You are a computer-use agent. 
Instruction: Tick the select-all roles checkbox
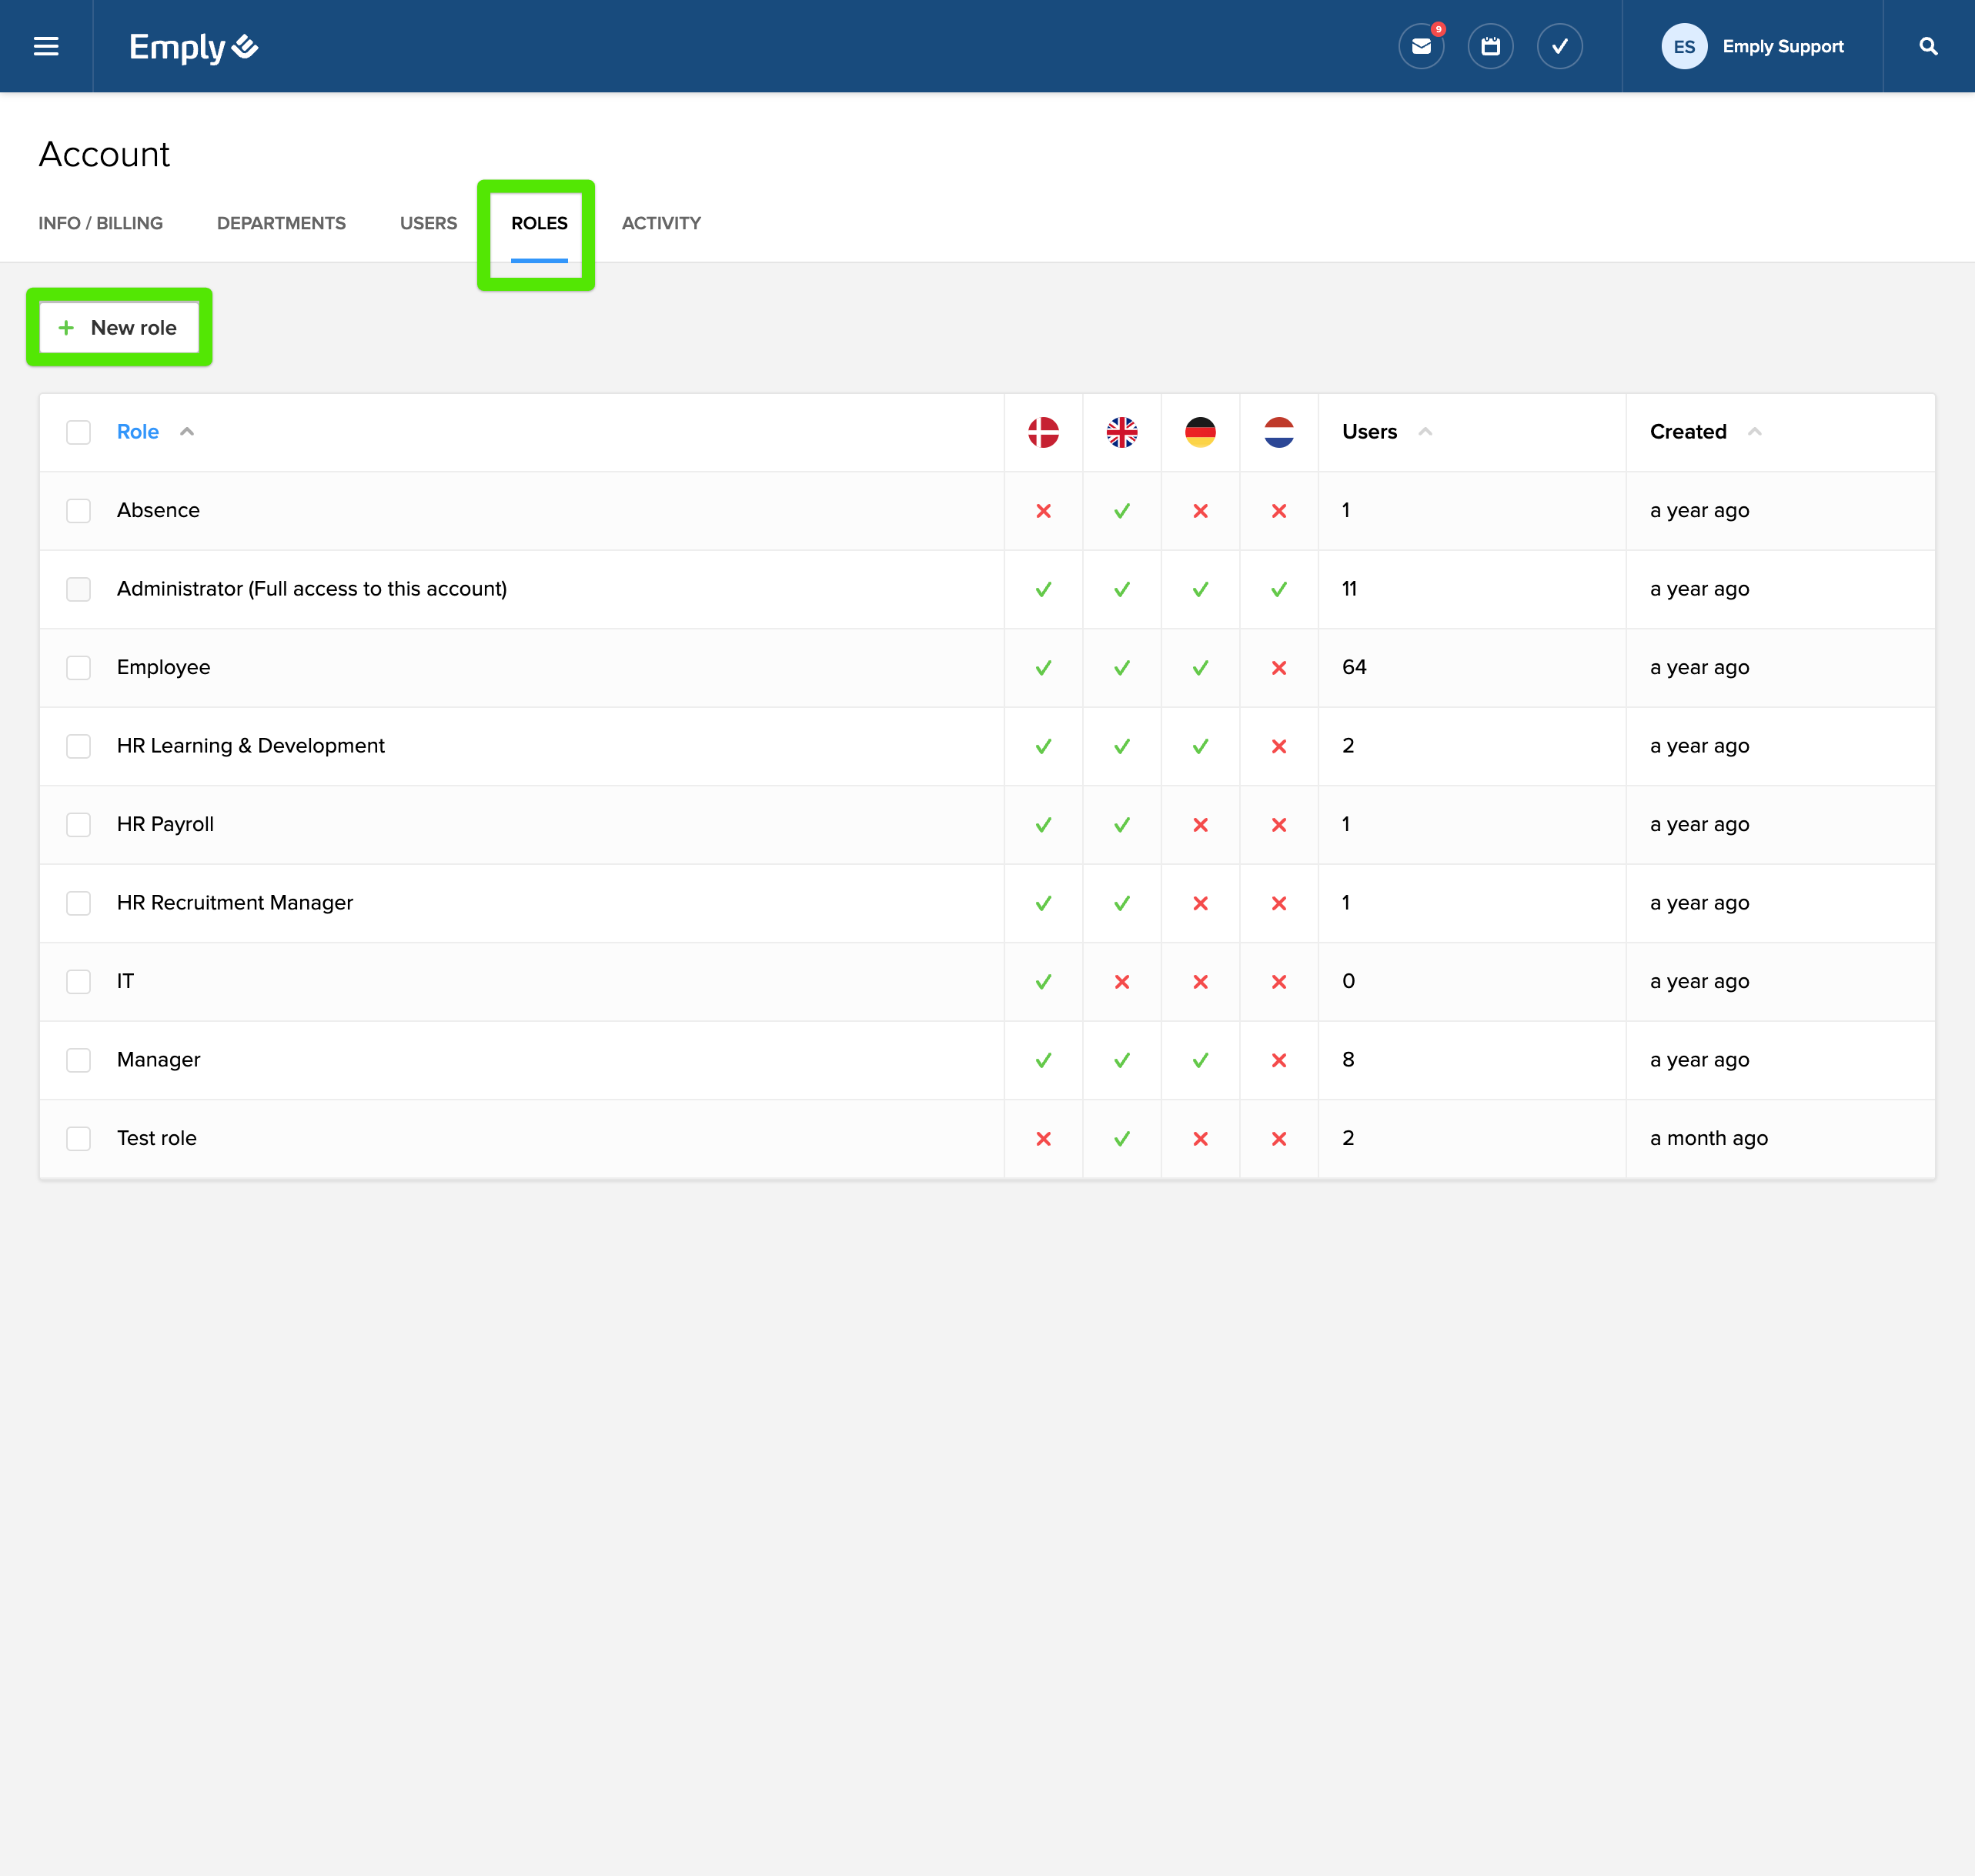pos(78,432)
